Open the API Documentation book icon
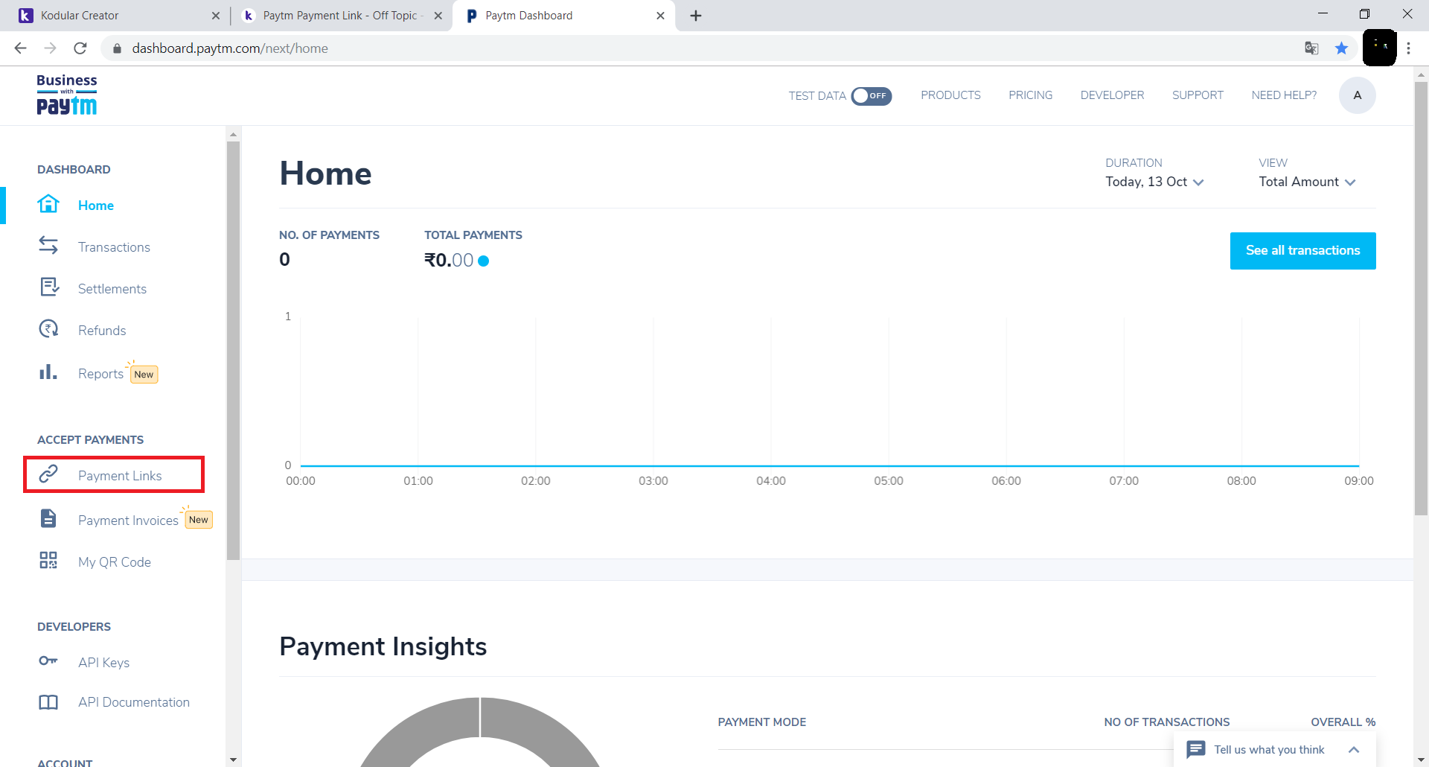This screenshot has width=1429, height=767. [x=48, y=702]
